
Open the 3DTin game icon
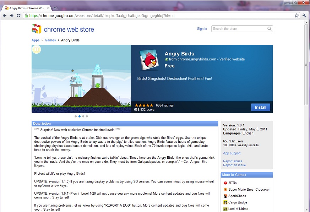click(x=225, y=183)
